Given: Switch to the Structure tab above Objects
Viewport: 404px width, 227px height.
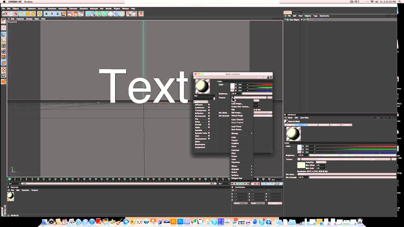Looking at the screenshot, I should click(x=297, y=13).
